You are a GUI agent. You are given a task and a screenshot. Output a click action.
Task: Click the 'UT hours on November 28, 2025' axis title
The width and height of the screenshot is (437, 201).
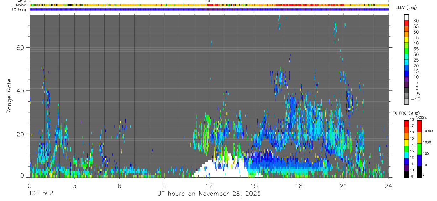[209, 194]
